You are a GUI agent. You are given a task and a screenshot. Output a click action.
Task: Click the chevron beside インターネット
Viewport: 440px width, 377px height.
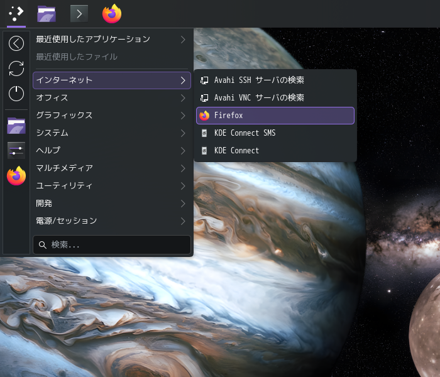(183, 80)
